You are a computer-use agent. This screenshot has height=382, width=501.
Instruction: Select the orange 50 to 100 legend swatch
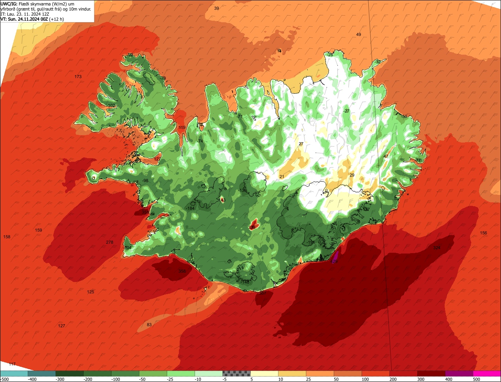(348, 373)
